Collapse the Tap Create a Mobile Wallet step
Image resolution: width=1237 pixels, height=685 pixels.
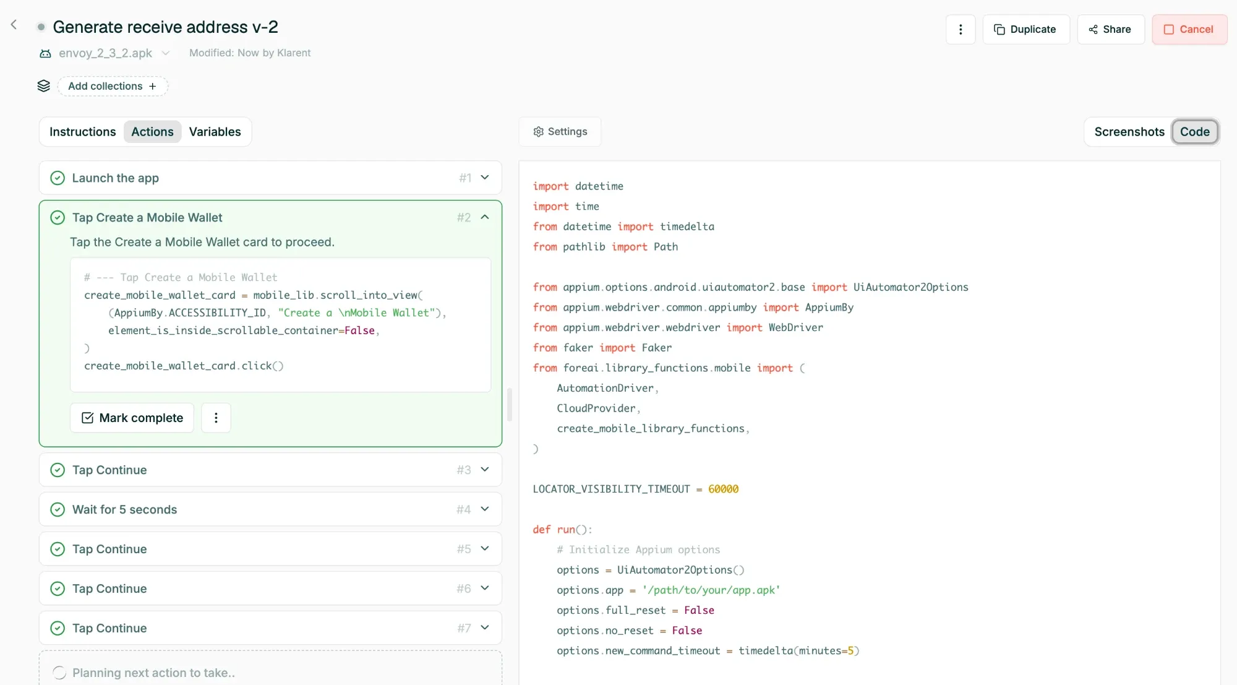(x=485, y=217)
